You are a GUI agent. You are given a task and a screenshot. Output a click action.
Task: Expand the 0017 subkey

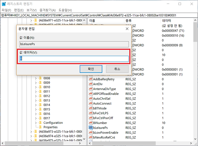pos(36,118)
